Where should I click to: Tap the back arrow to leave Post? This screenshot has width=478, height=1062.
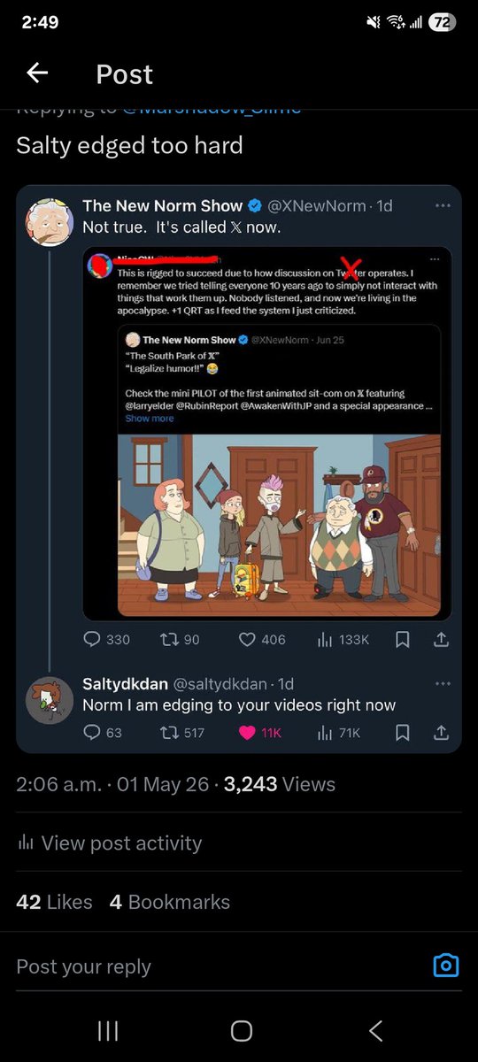click(37, 73)
